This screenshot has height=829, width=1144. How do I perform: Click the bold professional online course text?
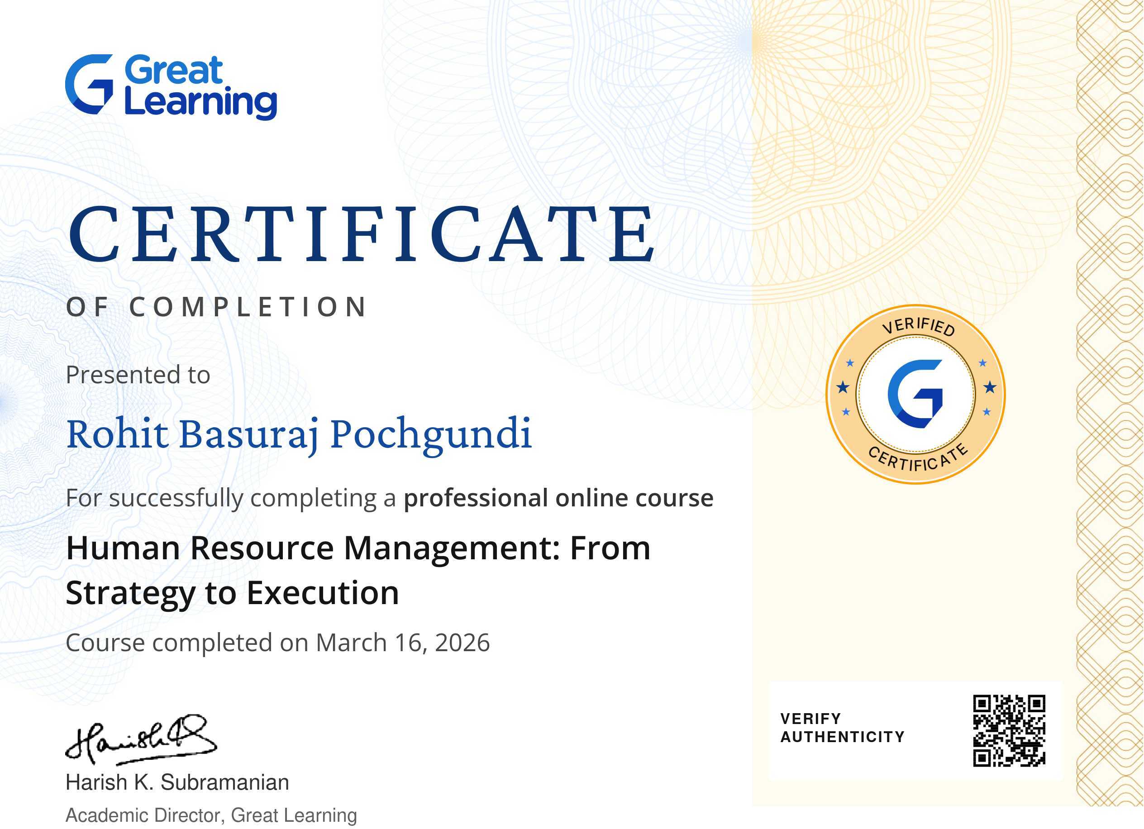tap(558, 498)
